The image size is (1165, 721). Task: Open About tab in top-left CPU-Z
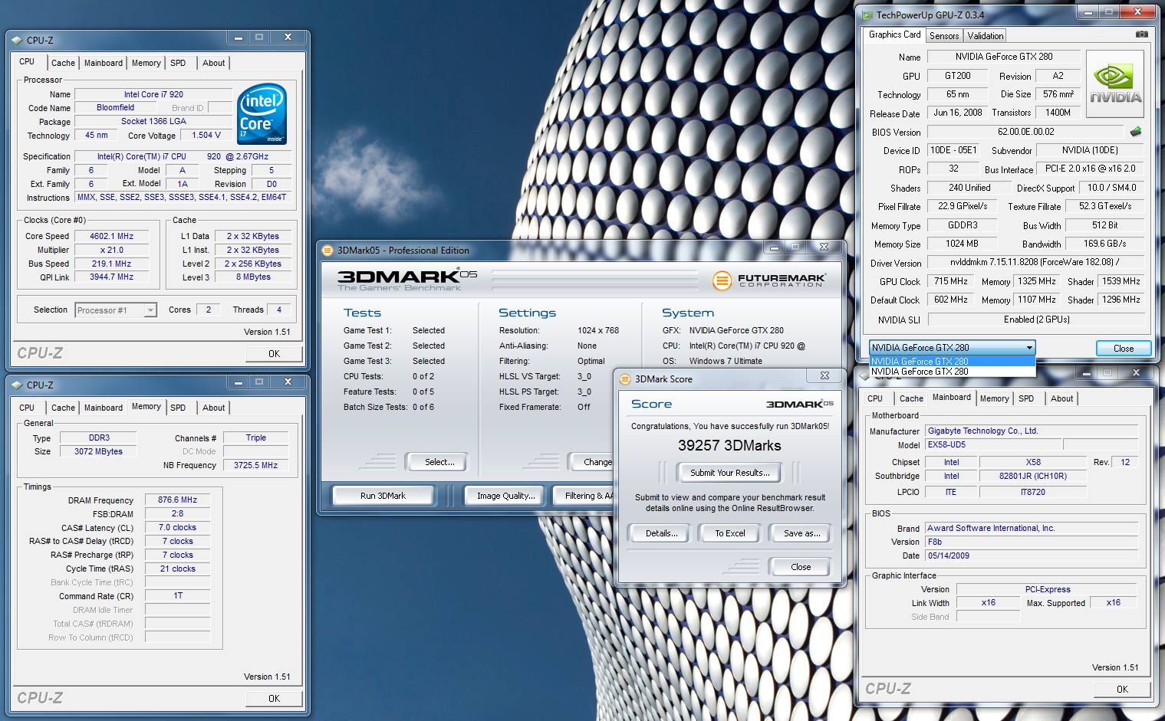click(213, 63)
